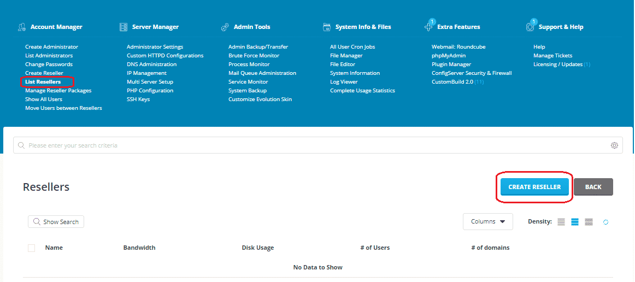Open SSH Keys link
The height and width of the screenshot is (282, 635).
138,99
